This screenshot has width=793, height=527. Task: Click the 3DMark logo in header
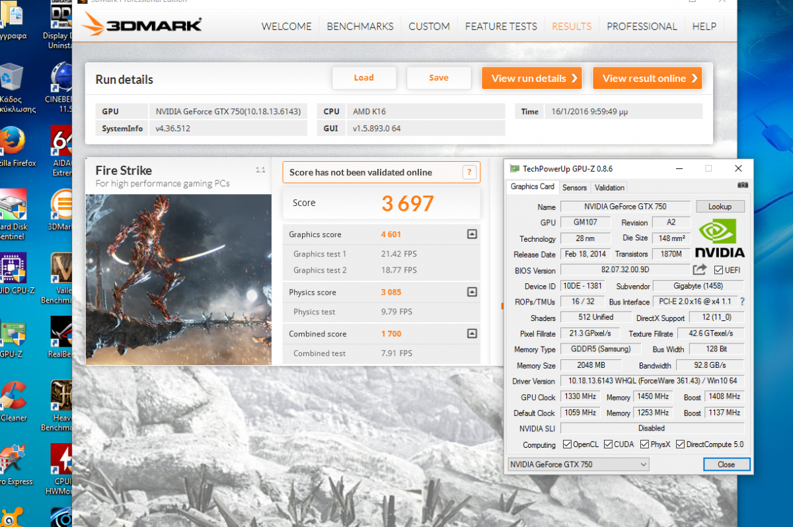click(142, 26)
